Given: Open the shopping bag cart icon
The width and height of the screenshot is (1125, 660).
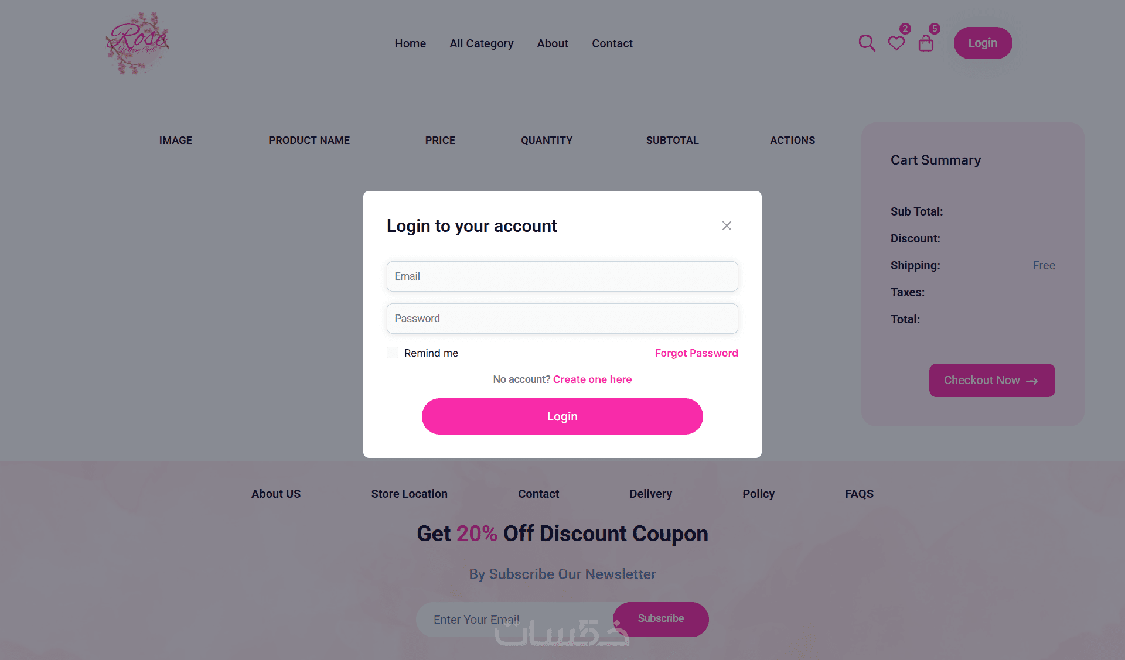Looking at the screenshot, I should coord(926,43).
